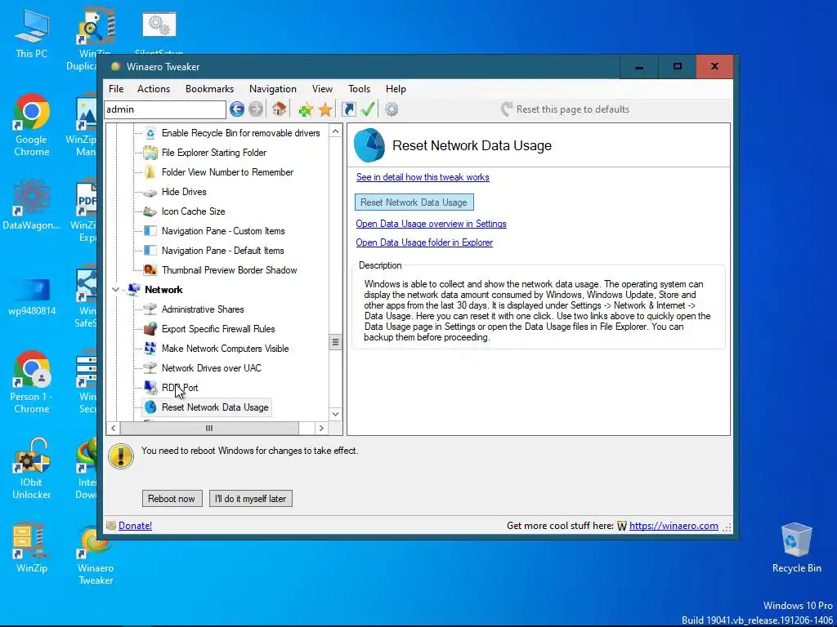Viewport: 837px width, 627px height.
Task: Open settings with the gear toolbar icon
Action: [392, 109]
